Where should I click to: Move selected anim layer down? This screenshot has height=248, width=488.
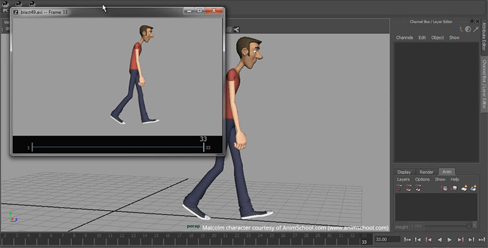click(x=454, y=188)
